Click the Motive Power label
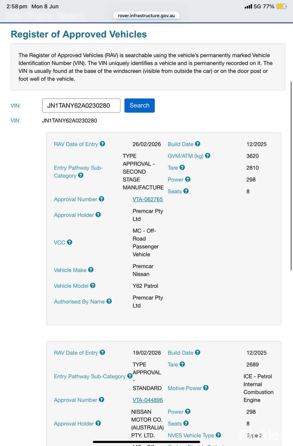Screen dimensions: 293x446 click(185, 388)
